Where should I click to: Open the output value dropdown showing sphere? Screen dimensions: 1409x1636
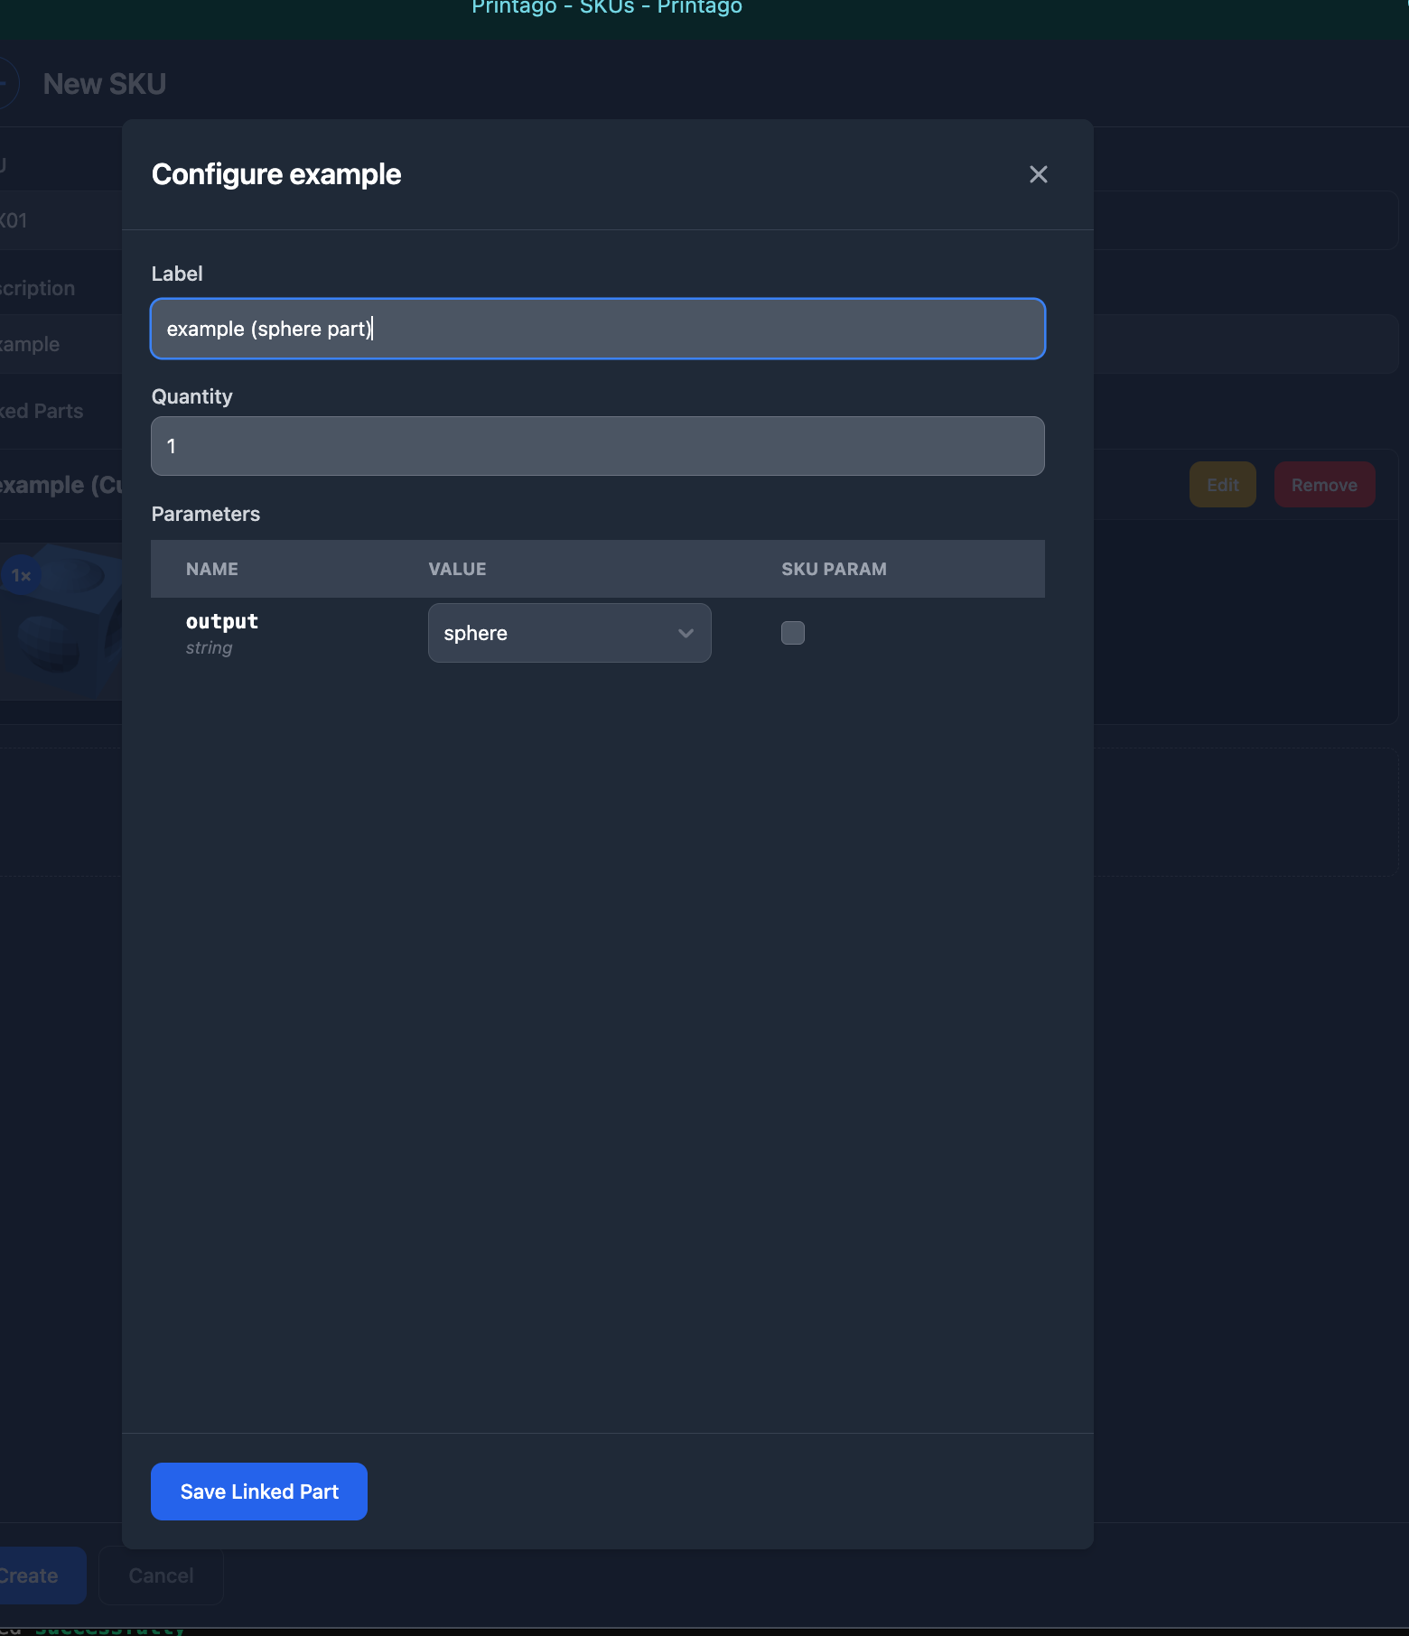tap(569, 633)
